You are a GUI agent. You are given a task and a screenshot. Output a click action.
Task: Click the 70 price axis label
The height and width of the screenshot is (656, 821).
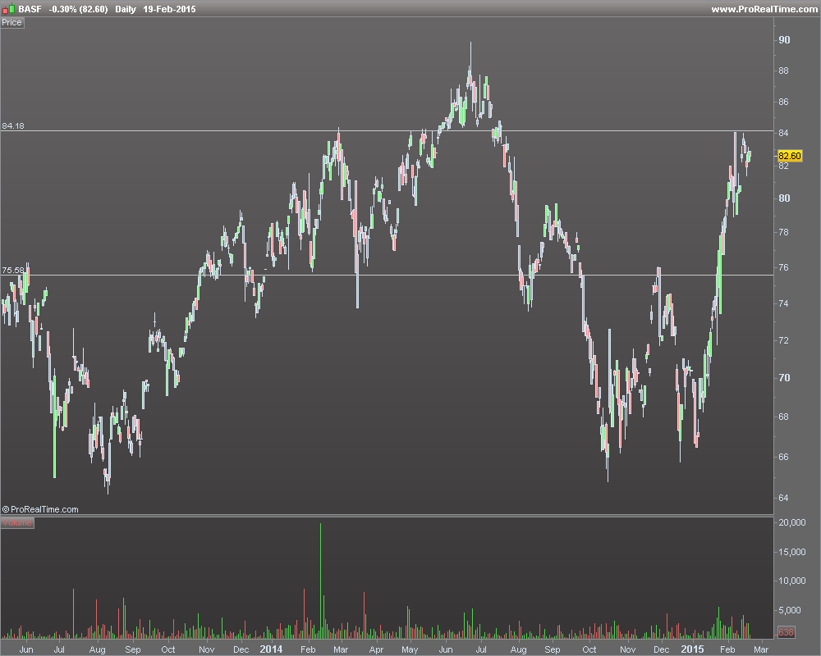tap(784, 378)
